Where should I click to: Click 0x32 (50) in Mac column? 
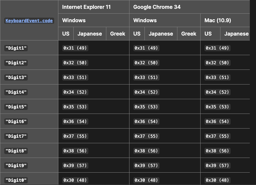(x=218, y=63)
